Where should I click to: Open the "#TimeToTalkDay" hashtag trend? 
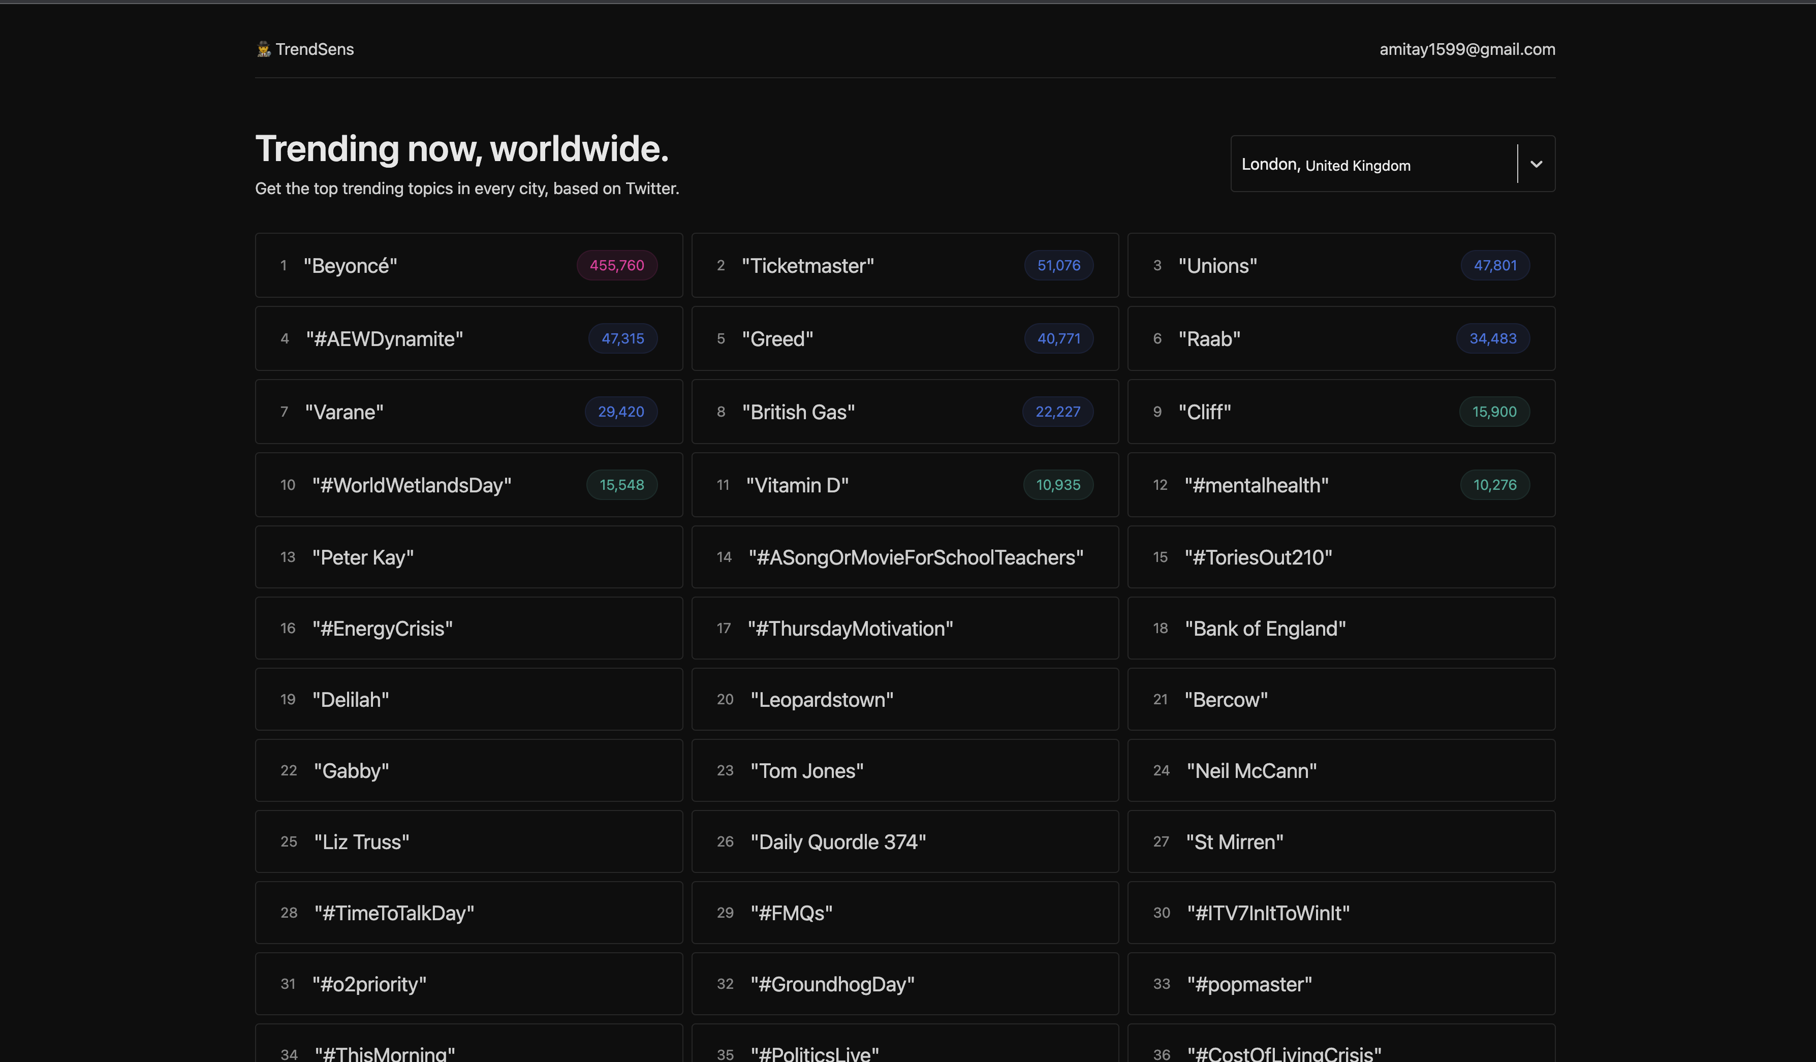[x=468, y=913]
